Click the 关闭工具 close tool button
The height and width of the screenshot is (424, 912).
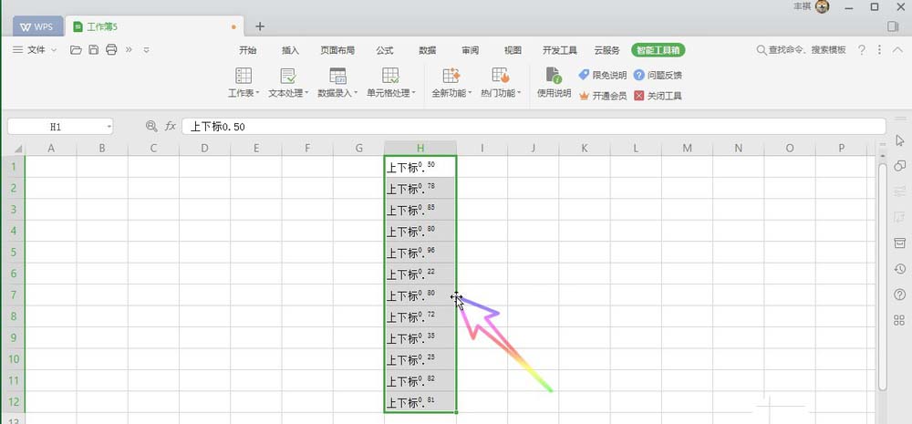(x=658, y=96)
